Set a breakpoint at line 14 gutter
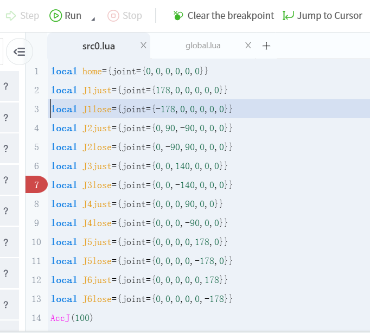Screen dimensions: 370x333 click(x=36, y=318)
